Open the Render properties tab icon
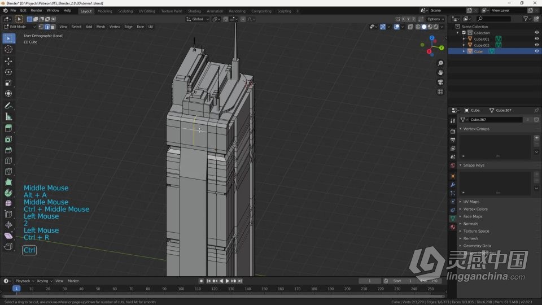Viewport: 542px width, 305px height. [x=453, y=132]
